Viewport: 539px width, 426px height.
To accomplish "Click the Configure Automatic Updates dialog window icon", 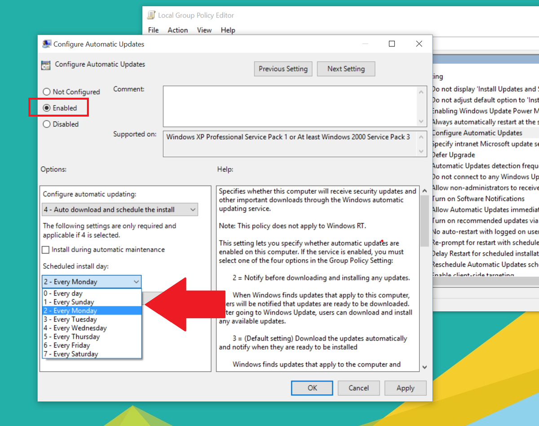I will click(46, 44).
